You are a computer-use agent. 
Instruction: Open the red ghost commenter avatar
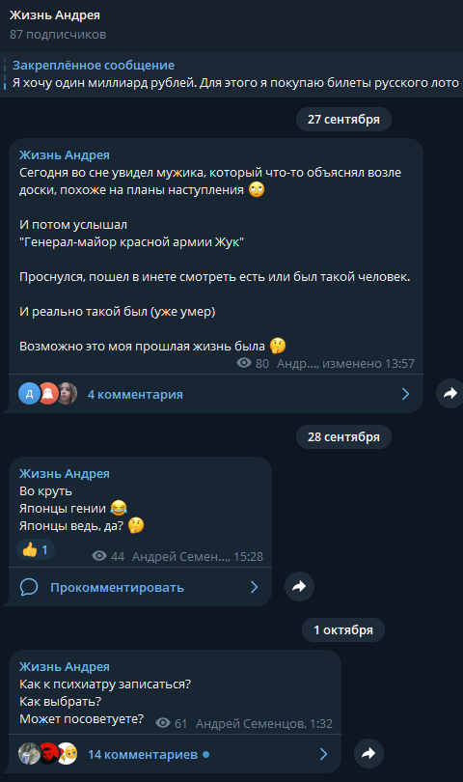click(48, 394)
